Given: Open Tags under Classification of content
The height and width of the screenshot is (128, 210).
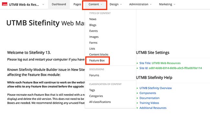Looking at the screenshot, I should [92, 90].
